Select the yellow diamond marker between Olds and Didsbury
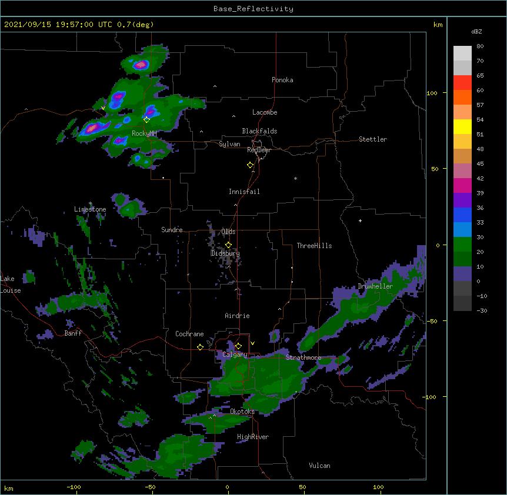 click(228, 245)
